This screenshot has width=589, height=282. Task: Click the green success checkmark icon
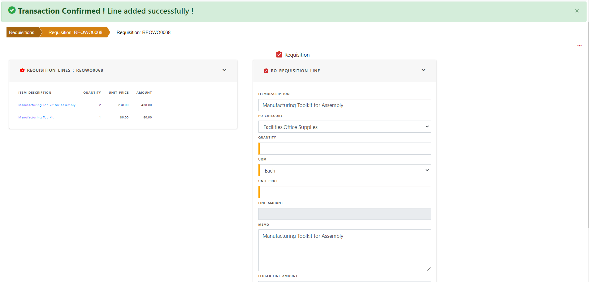point(12,10)
